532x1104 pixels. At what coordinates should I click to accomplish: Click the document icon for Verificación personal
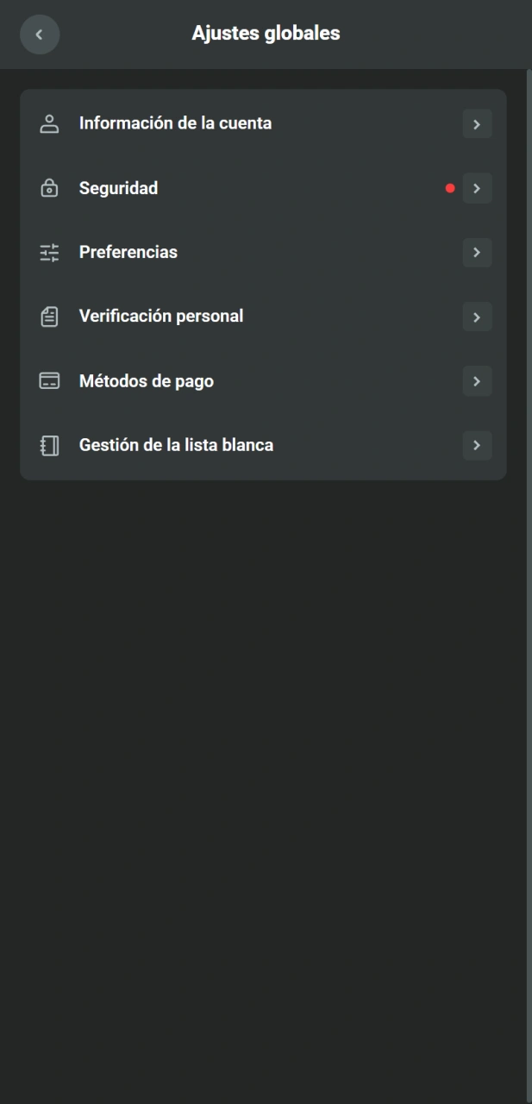click(x=49, y=316)
